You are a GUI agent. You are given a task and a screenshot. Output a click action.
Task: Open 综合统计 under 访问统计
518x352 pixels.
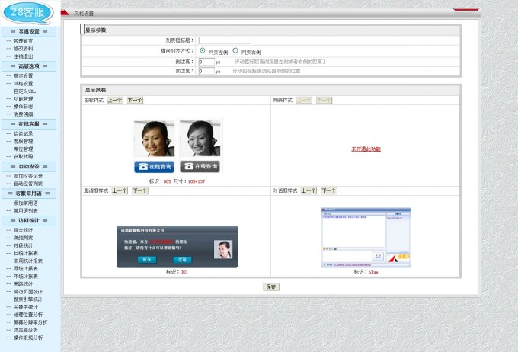pos(23,230)
